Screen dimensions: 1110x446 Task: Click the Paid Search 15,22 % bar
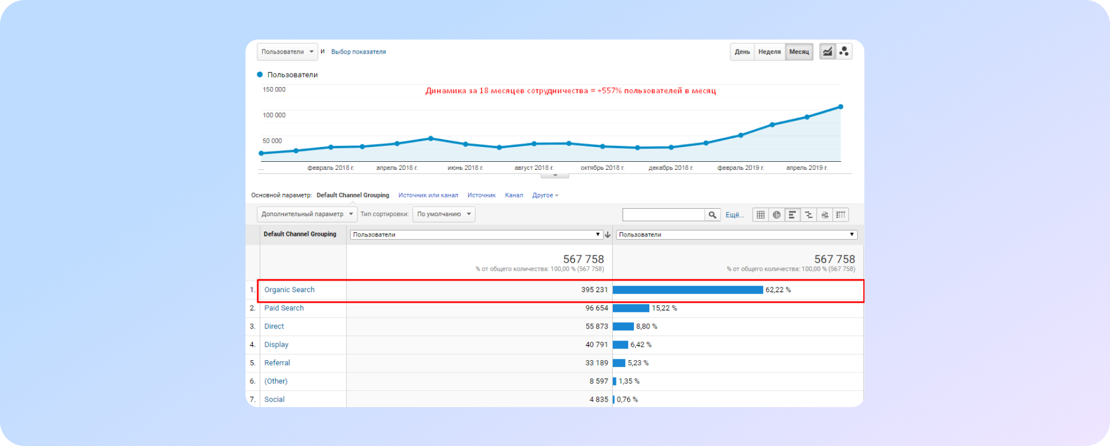(x=631, y=308)
